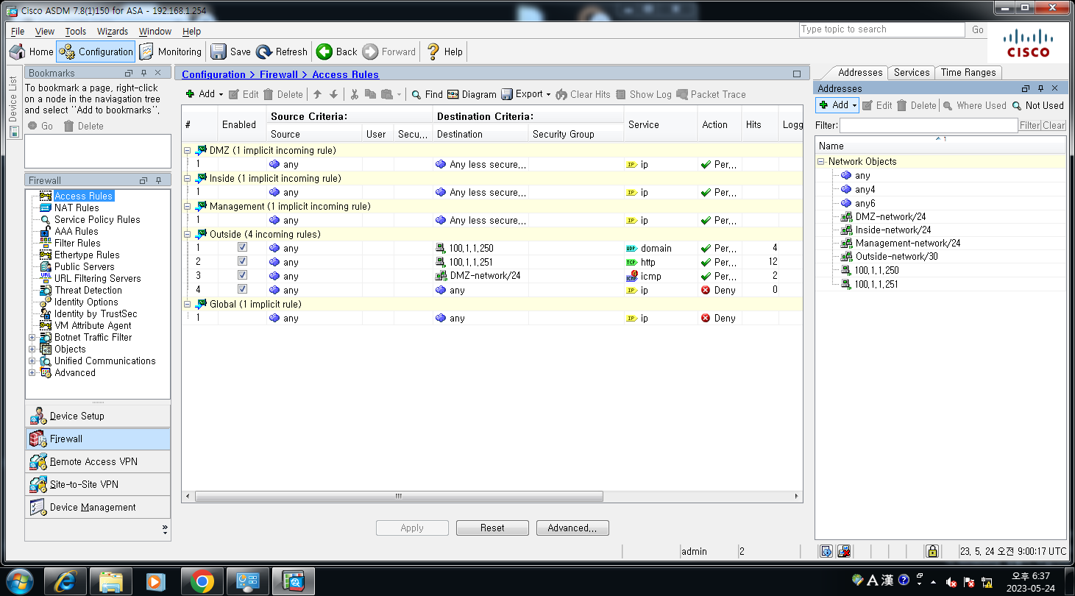Expand the Objects tree node
The height and width of the screenshot is (596, 1075).
pos(32,349)
